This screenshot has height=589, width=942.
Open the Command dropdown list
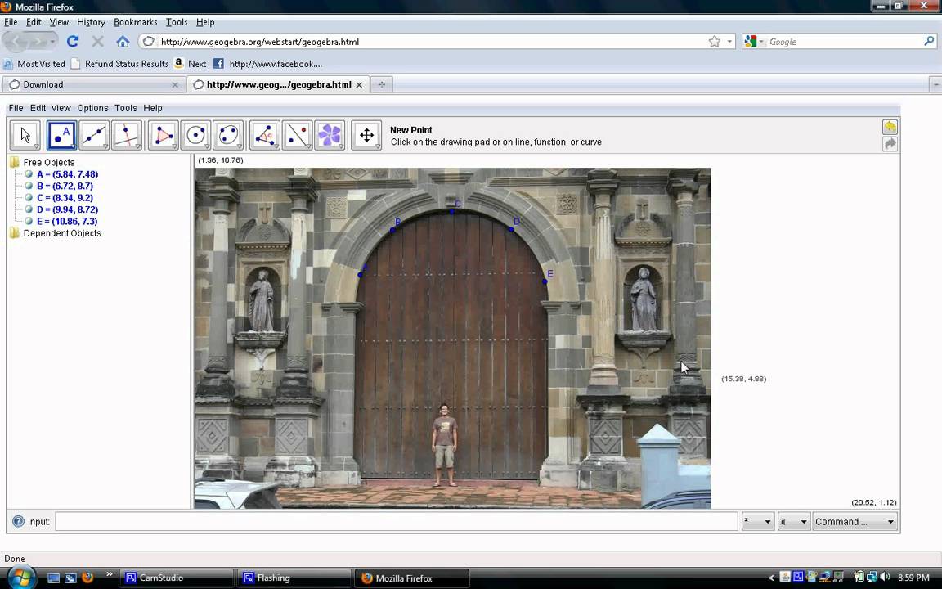(x=855, y=522)
